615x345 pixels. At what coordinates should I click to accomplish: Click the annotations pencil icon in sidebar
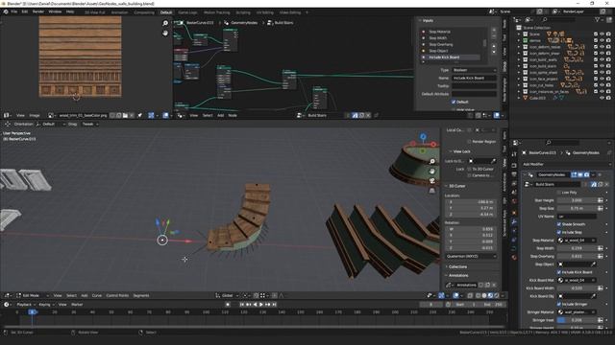(x=449, y=286)
